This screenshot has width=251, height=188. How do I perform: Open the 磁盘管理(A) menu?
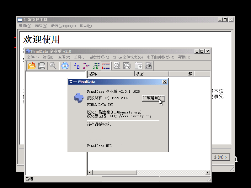pos(99,57)
